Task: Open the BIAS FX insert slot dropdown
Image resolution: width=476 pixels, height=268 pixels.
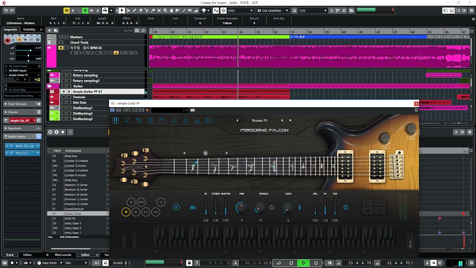Action: [x=38, y=146]
